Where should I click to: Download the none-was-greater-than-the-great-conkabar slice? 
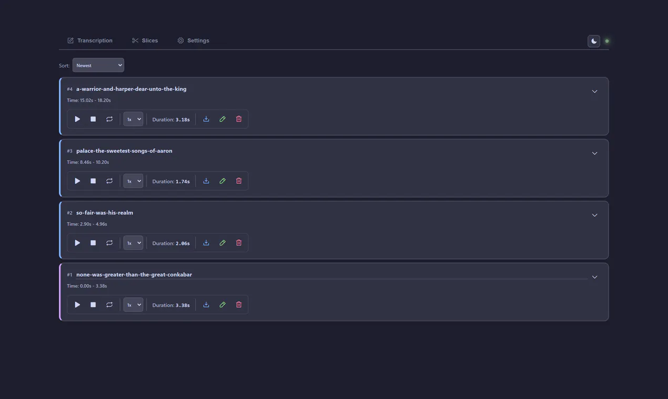[206, 305]
